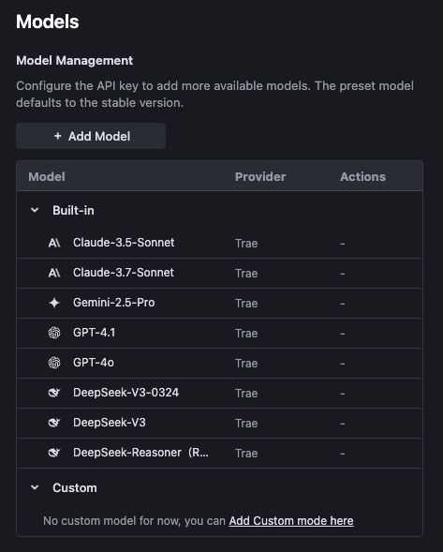The image size is (443, 552).
Task: Click the Built-in group label
Action: point(73,211)
